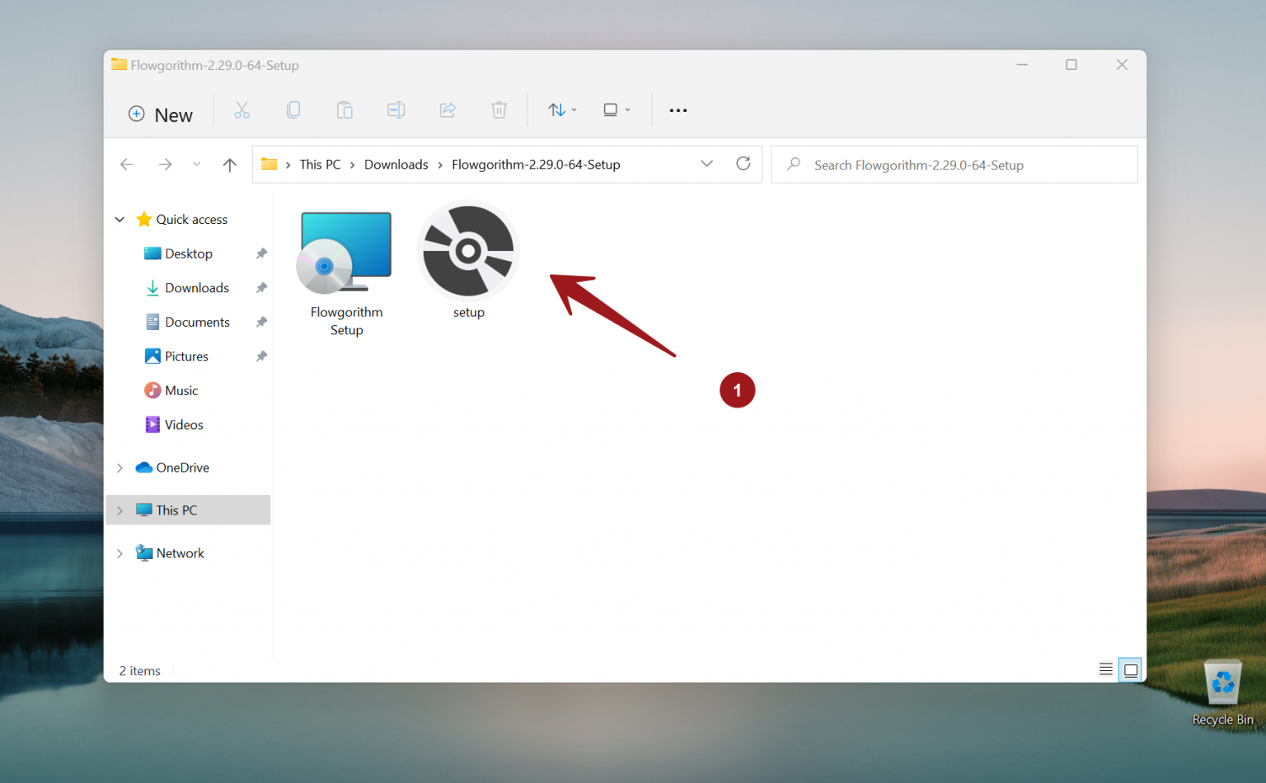Click the Delete icon in the toolbar

(x=499, y=110)
